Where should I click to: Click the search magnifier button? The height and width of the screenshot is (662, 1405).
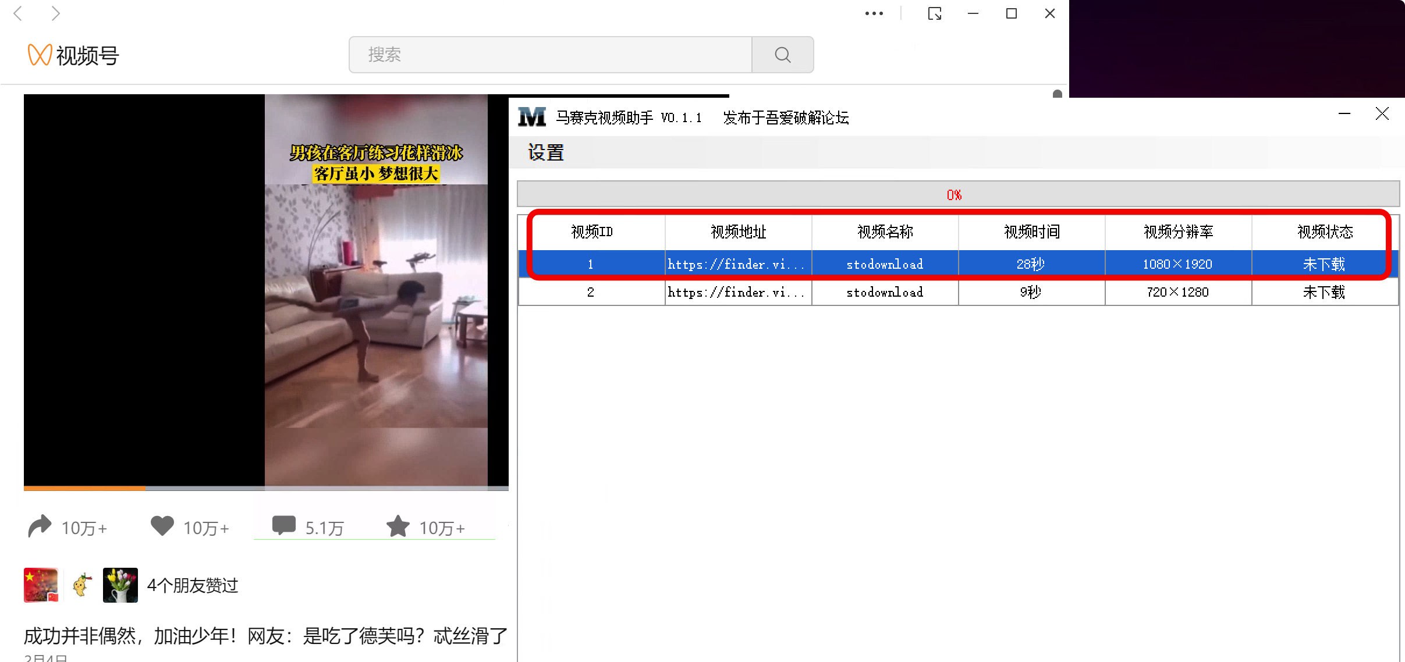(782, 55)
